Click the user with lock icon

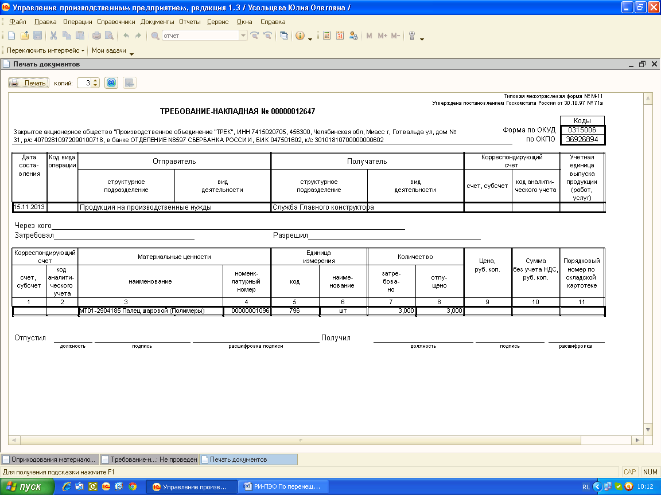[x=353, y=36]
